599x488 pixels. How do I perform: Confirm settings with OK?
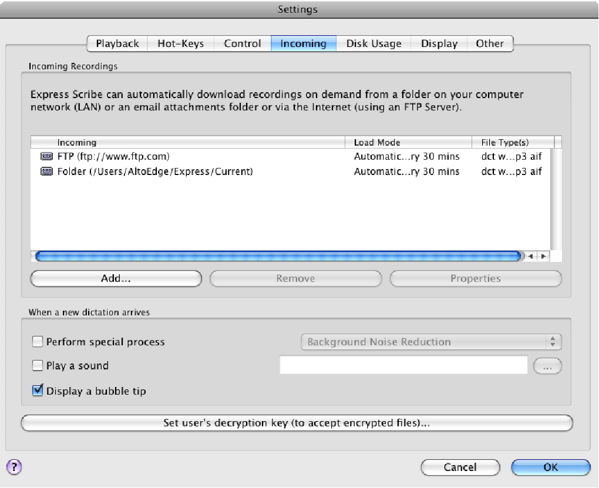[550, 467]
